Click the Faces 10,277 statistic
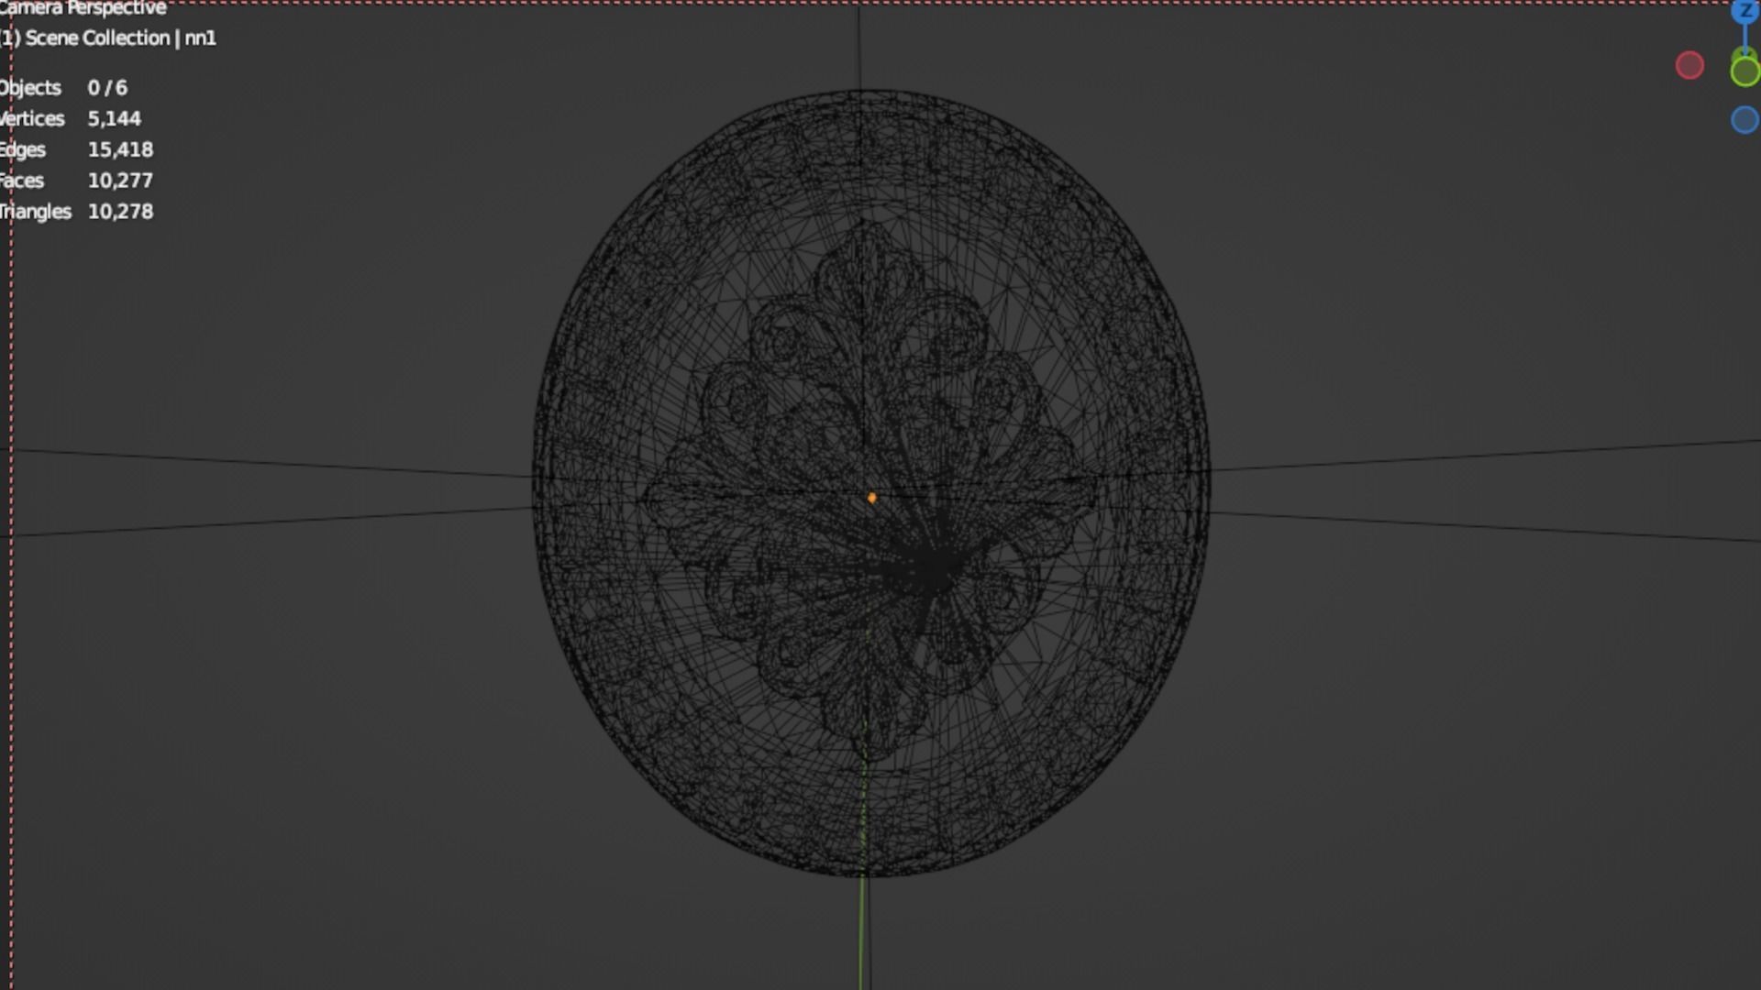The image size is (1761, 990). [75, 181]
